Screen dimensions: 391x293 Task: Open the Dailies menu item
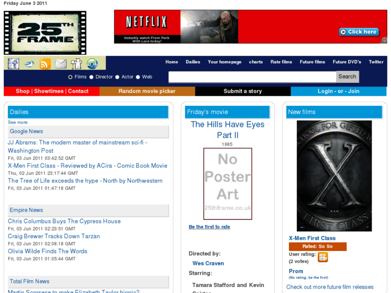click(193, 62)
